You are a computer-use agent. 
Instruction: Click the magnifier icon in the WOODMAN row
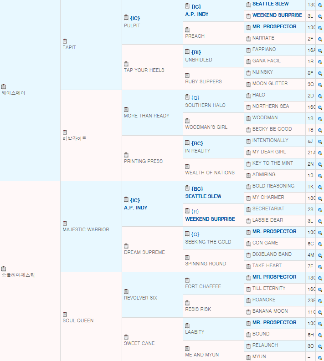320,119
